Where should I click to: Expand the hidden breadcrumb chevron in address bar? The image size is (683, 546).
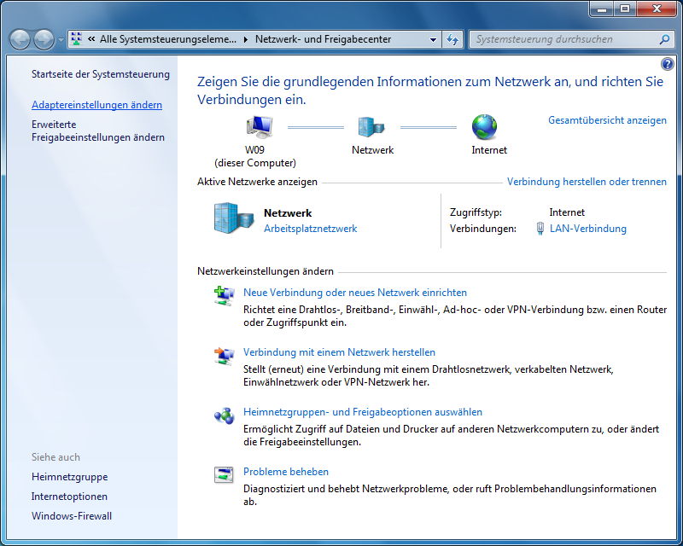[x=91, y=39]
